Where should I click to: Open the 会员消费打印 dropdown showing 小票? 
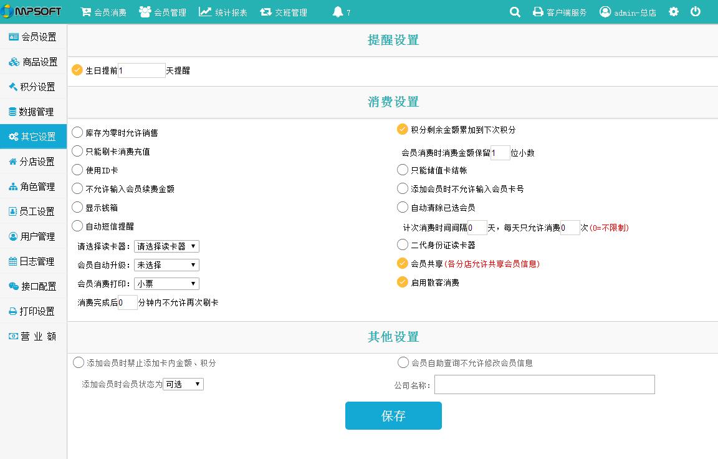pos(166,284)
